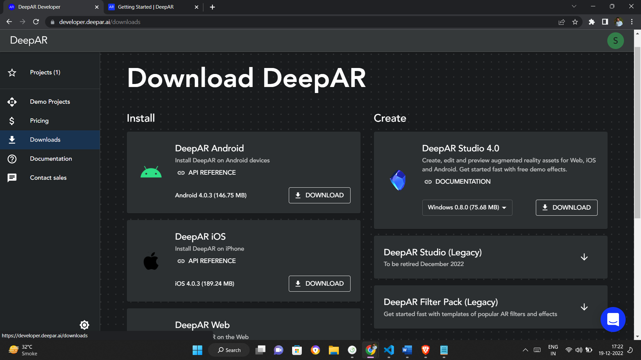This screenshot has width=641, height=360.
Task: Select Downloads in sidebar
Action: 50,140
